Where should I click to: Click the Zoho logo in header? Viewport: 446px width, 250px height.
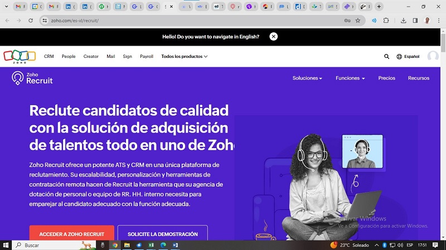click(x=20, y=57)
